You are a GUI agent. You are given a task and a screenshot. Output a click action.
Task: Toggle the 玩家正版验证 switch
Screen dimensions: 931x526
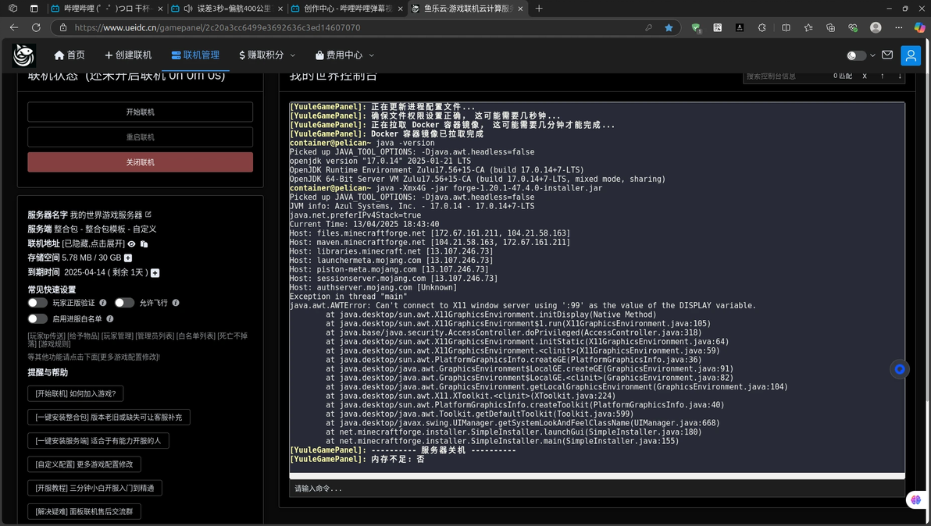point(37,303)
